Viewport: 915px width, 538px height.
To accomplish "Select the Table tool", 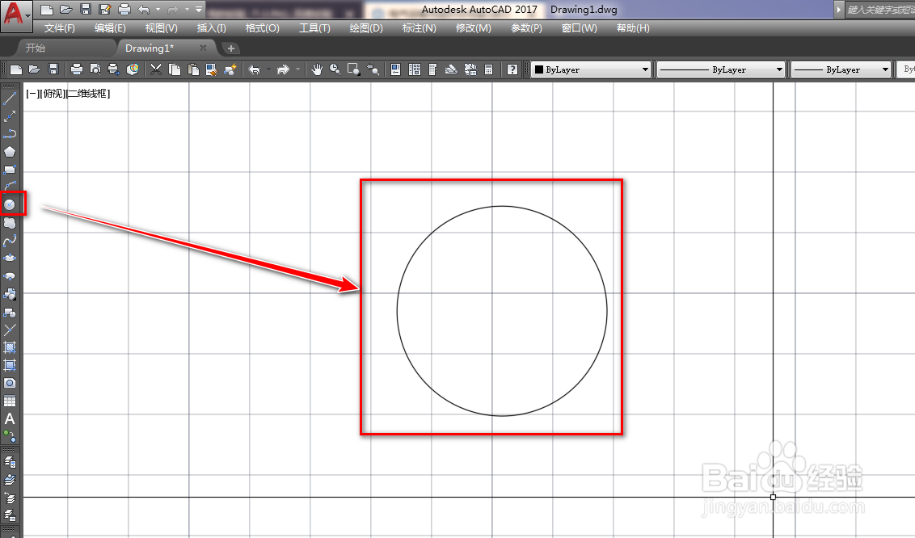I will (10, 401).
